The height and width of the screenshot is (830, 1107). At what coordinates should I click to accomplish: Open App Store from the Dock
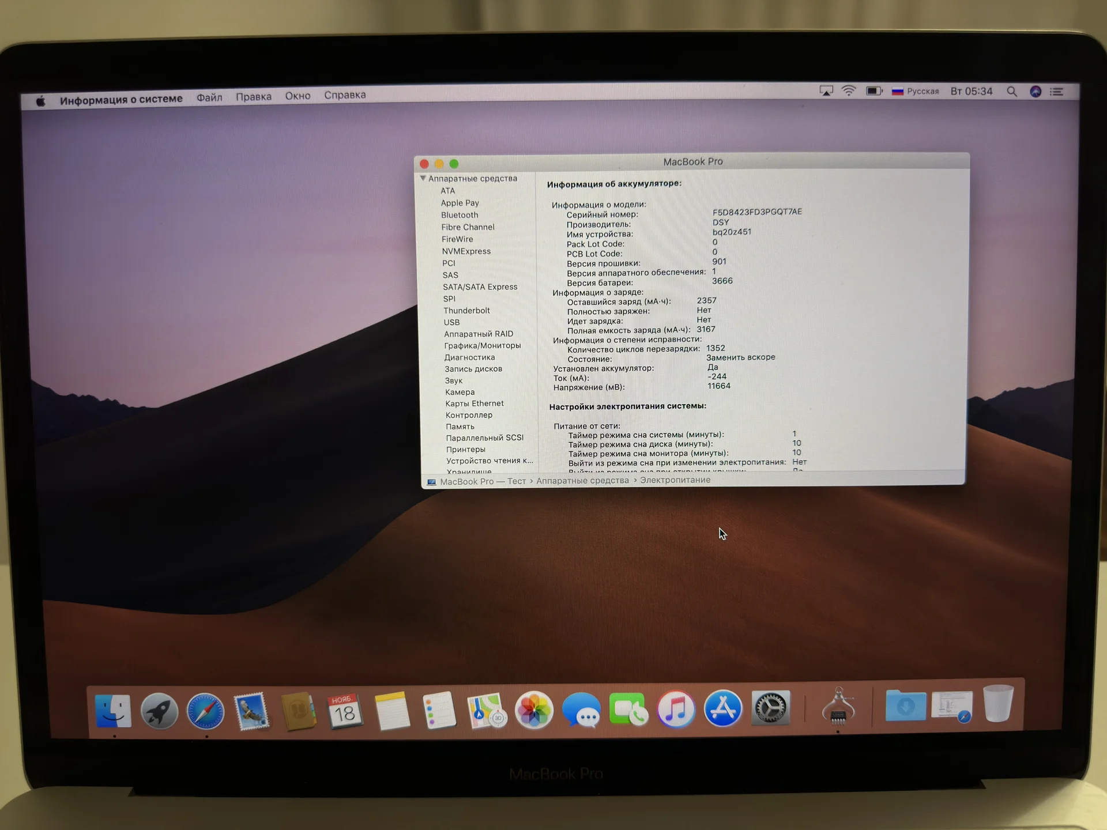[x=723, y=708]
